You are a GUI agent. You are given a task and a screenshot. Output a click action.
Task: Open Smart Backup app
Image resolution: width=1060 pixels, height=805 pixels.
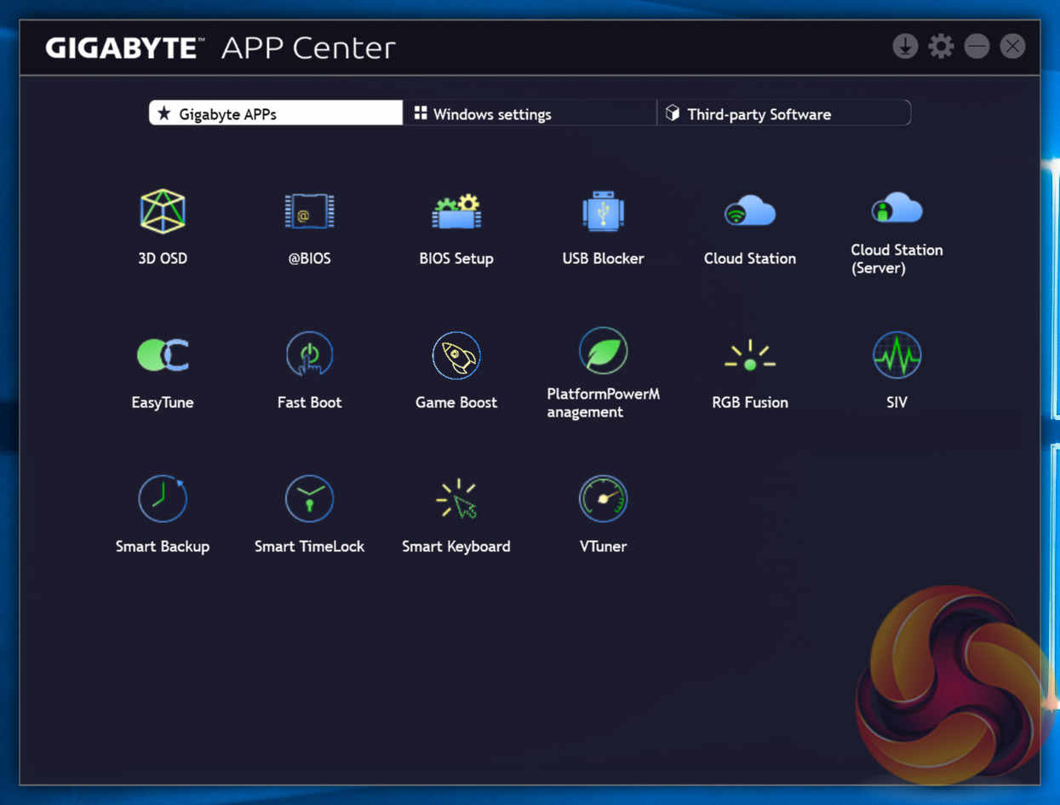[x=163, y=499]
